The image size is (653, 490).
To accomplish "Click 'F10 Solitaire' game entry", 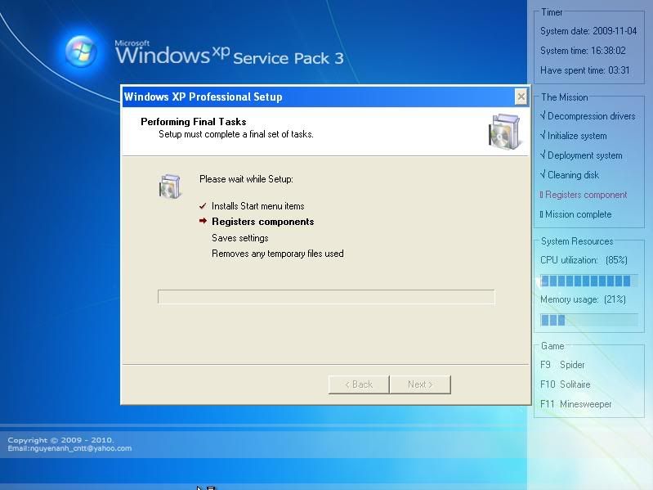I will click(x=565, y=384).
